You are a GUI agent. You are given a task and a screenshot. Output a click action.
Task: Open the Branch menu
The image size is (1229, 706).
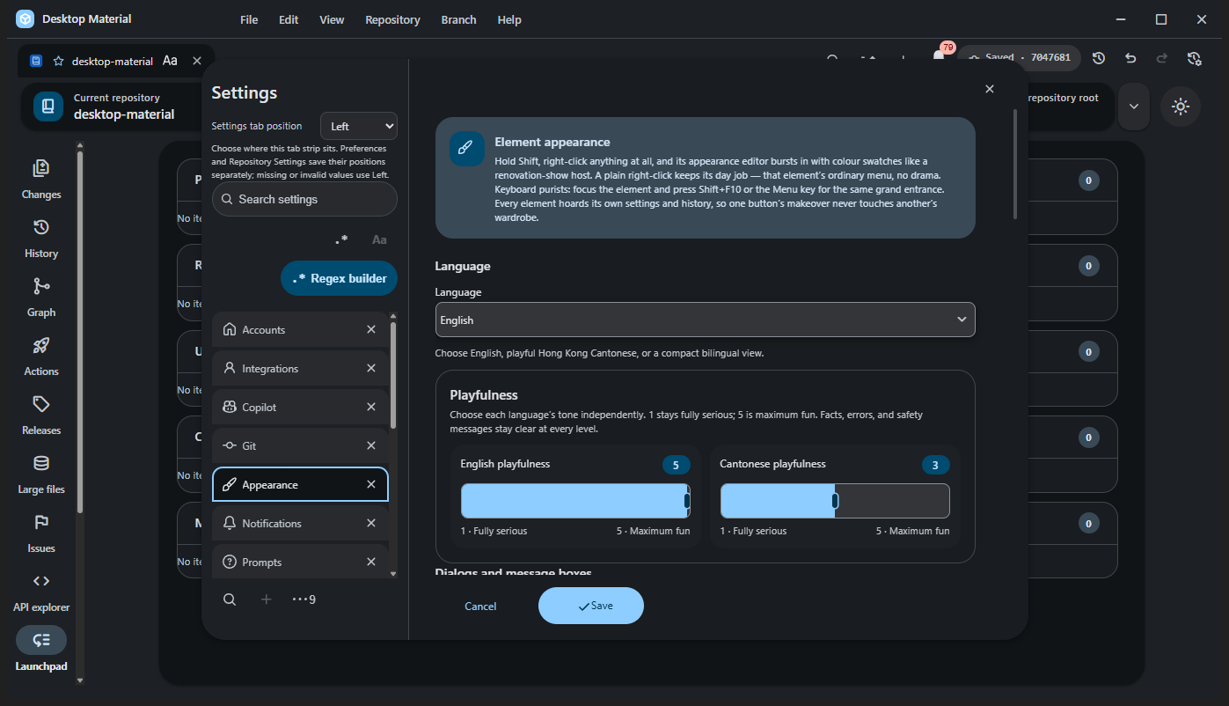point(458,19)
